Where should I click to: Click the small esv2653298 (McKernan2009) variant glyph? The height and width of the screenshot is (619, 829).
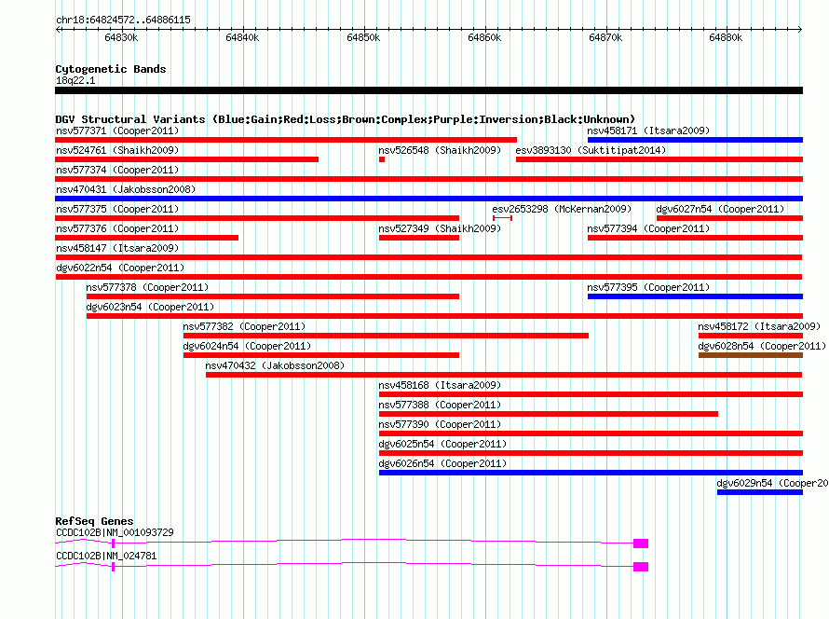pyautogui.click(x=502, y=218)
